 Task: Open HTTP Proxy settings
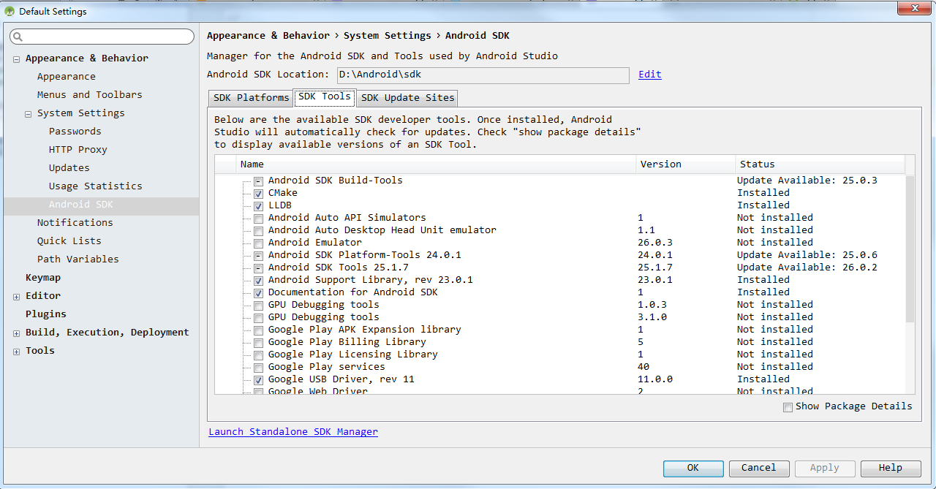[78, 150]
